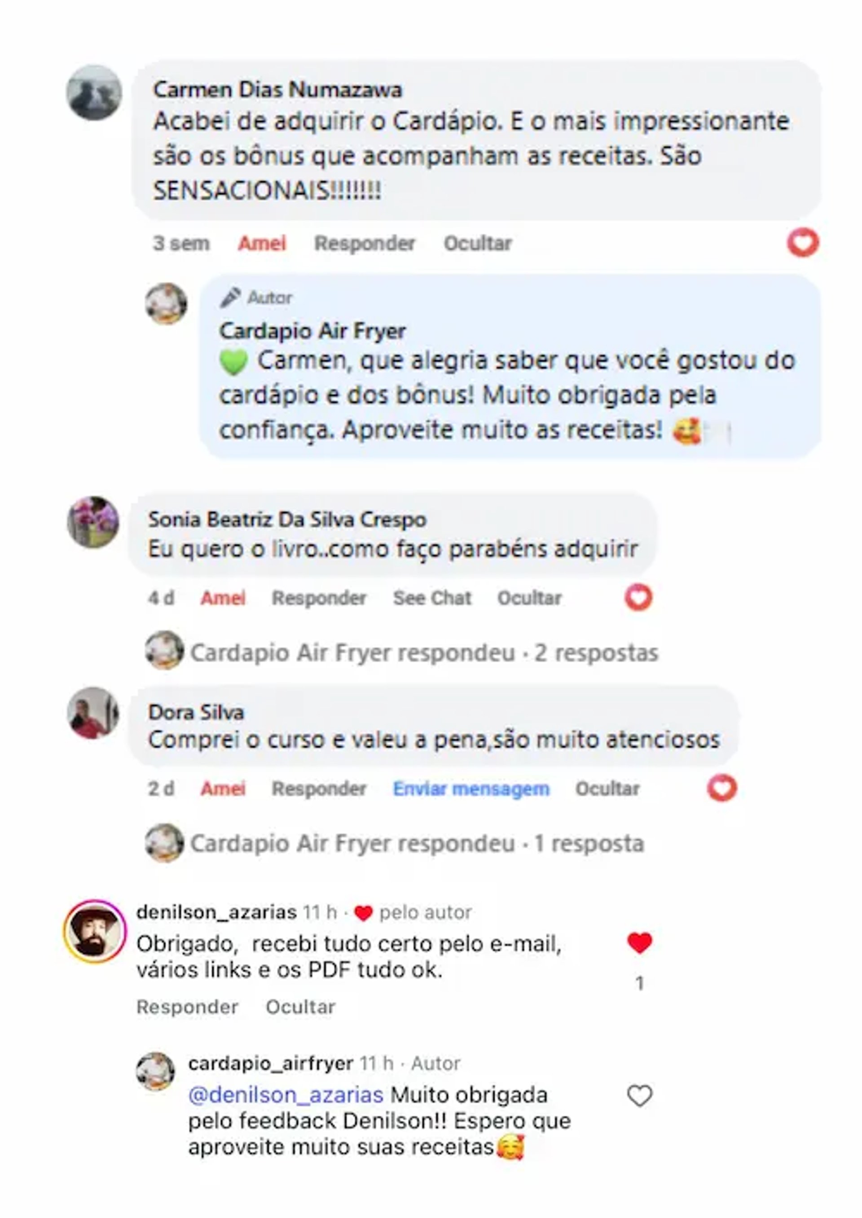This screenshot has width=862, height=1218.
Task: Open Carmen Dias Numazawa's profile picture
Action: [x=94, y=93]
